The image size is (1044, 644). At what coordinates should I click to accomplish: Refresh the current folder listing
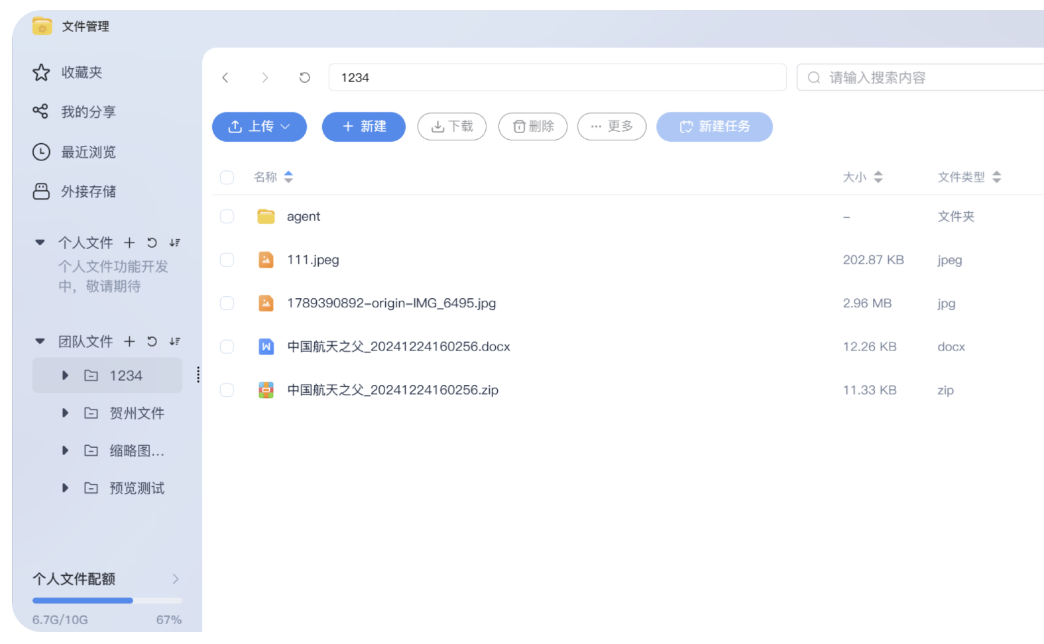(305, 78)
